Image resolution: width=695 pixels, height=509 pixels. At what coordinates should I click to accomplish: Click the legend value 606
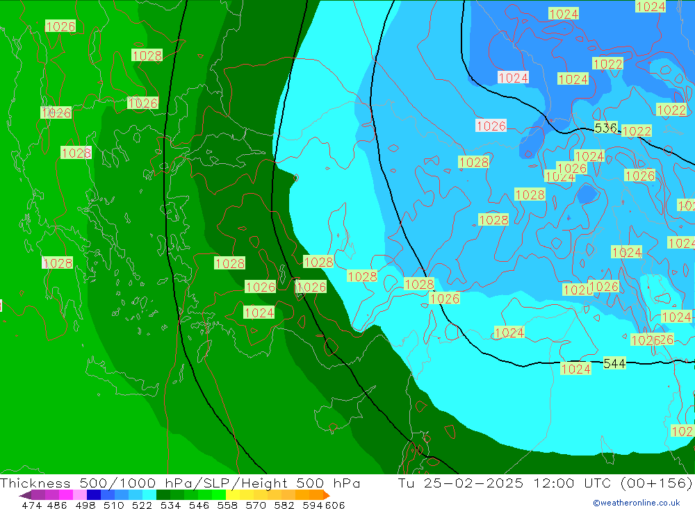[335, 505]
